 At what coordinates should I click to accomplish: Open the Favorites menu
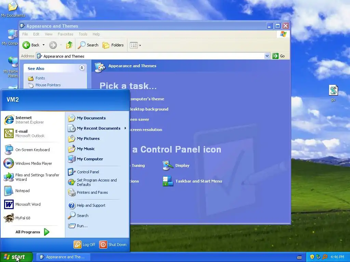65,34
